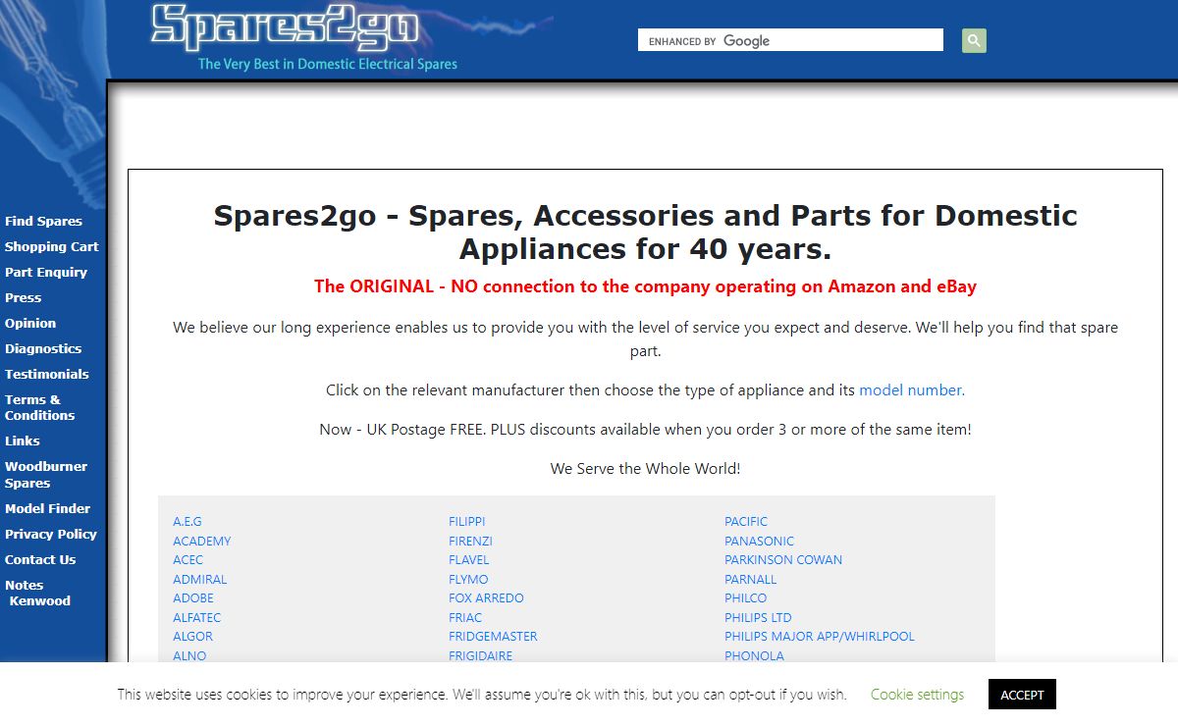Click the green search magnifier button

[x=974, y=40]
